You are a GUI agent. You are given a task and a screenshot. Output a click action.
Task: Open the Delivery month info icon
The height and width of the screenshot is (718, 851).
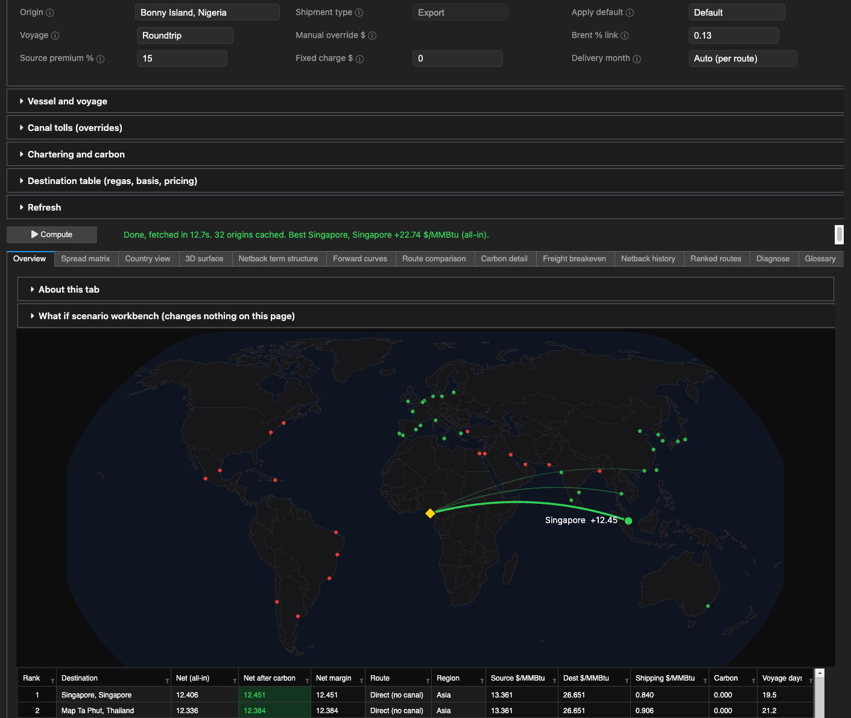click(637, 59)
